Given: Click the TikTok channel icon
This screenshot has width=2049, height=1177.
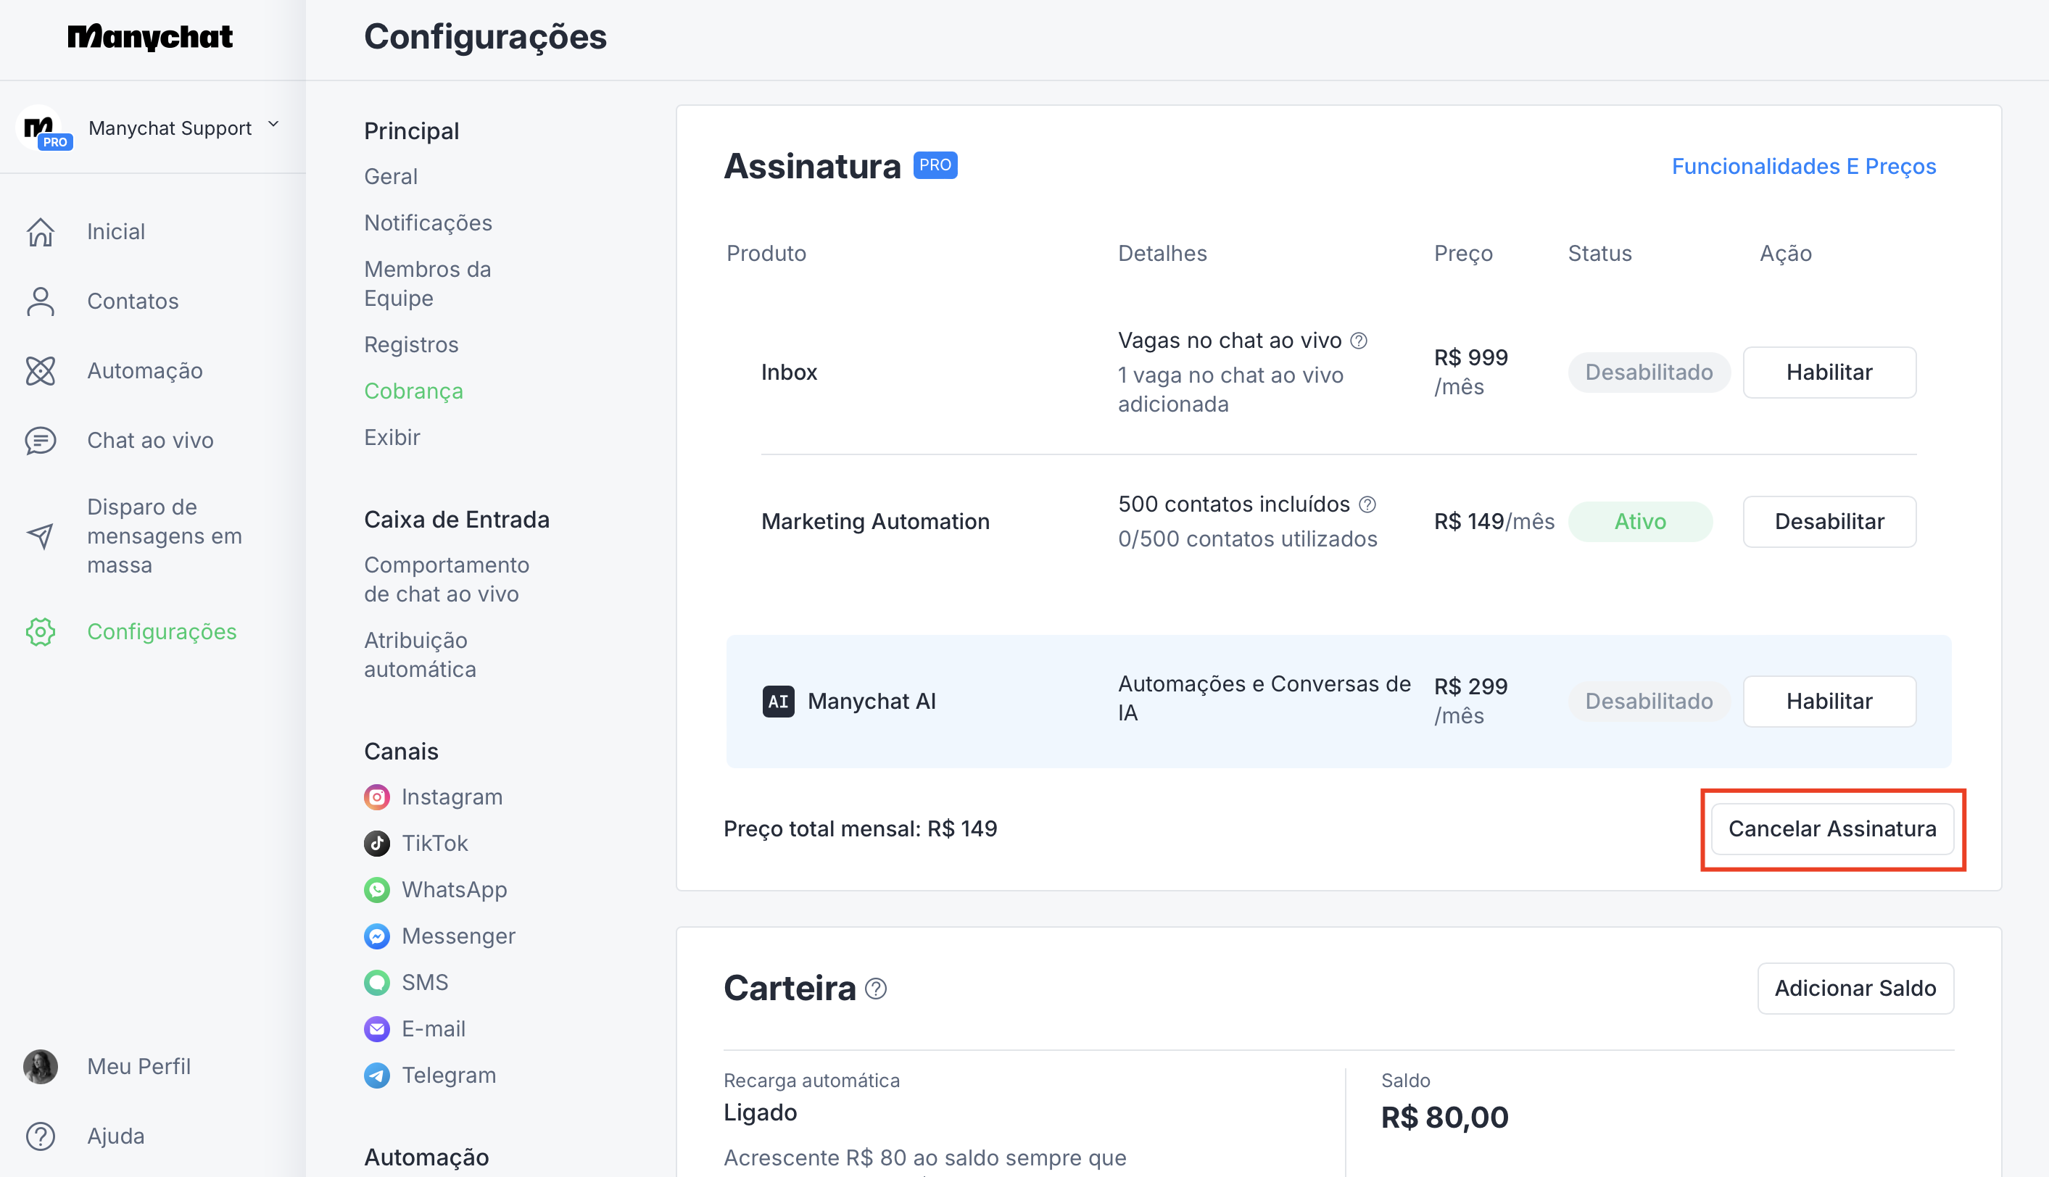Looking at the screenshot, I should coord(377,843).
